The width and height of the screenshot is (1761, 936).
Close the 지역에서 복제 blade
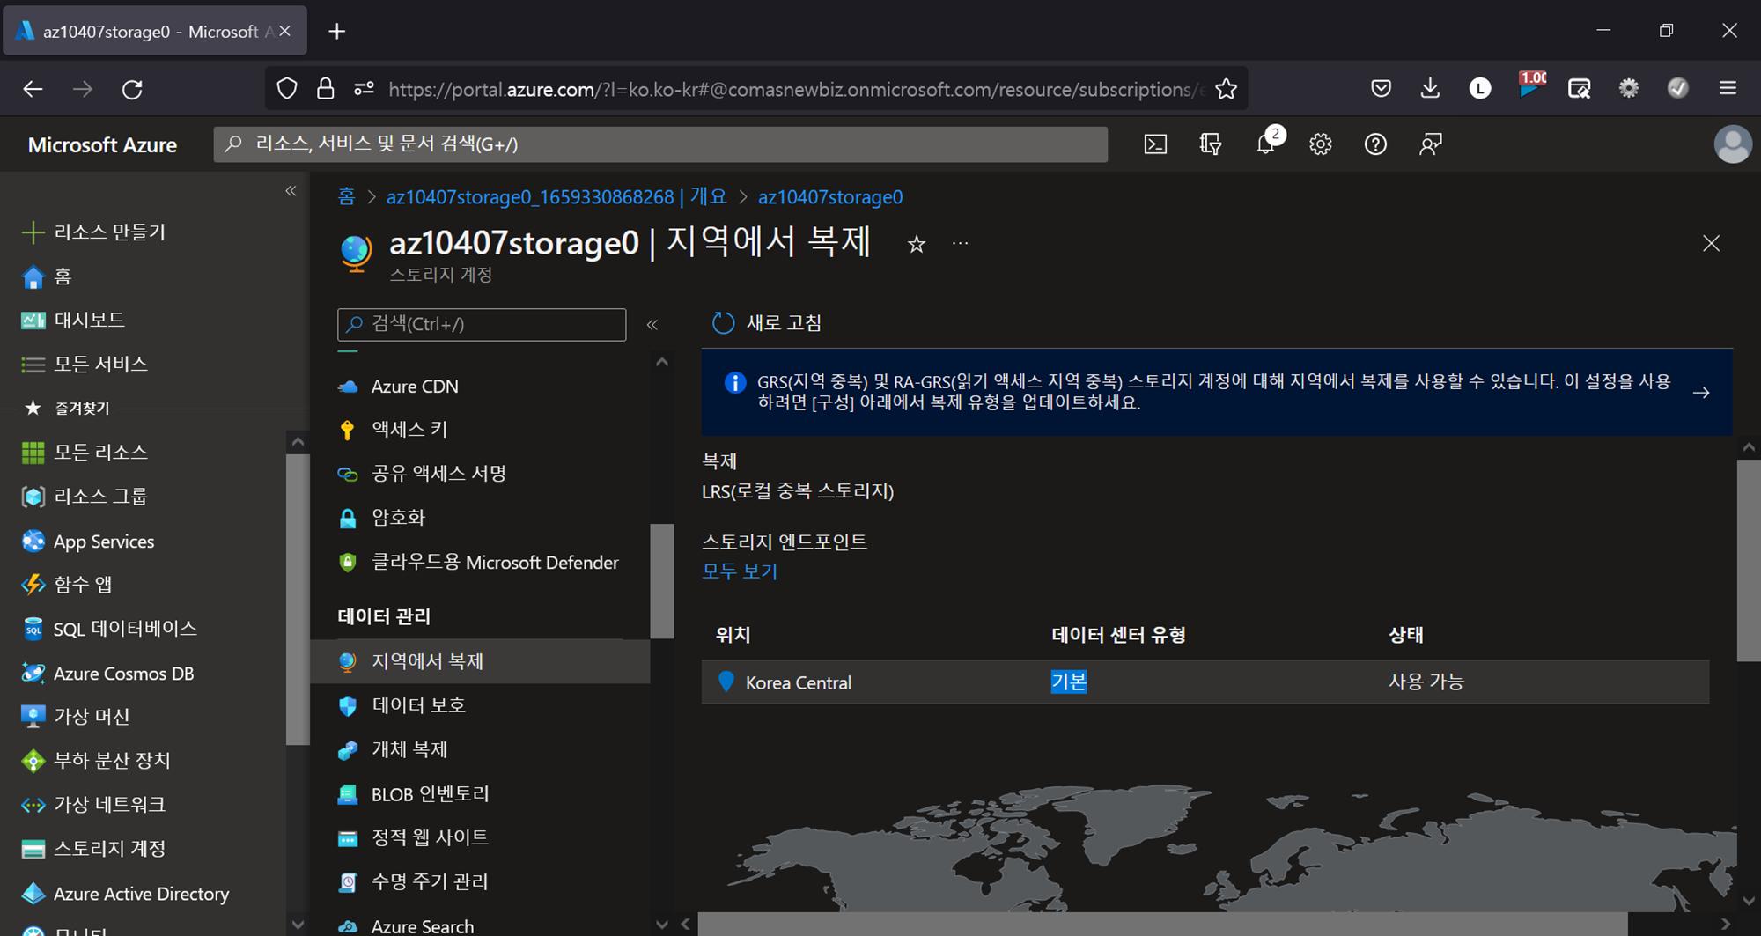click(1711, 243)
